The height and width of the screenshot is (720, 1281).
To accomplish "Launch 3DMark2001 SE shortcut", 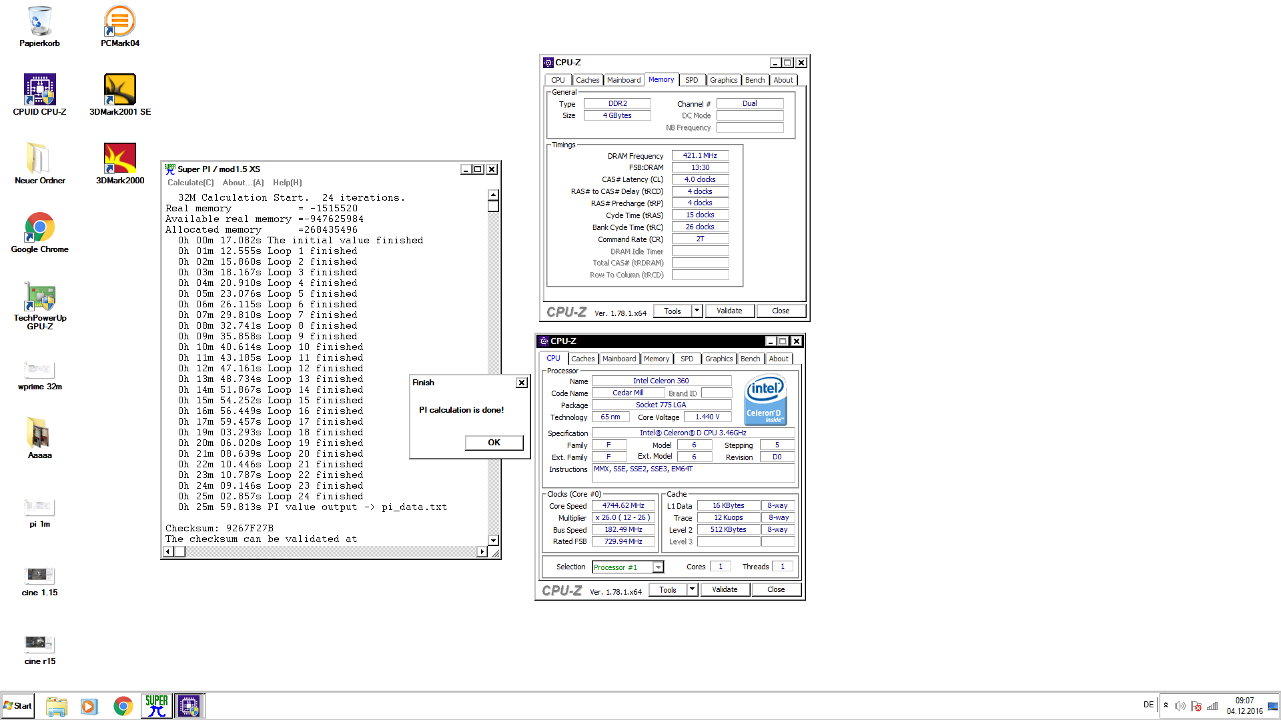I will pos(120,95).
